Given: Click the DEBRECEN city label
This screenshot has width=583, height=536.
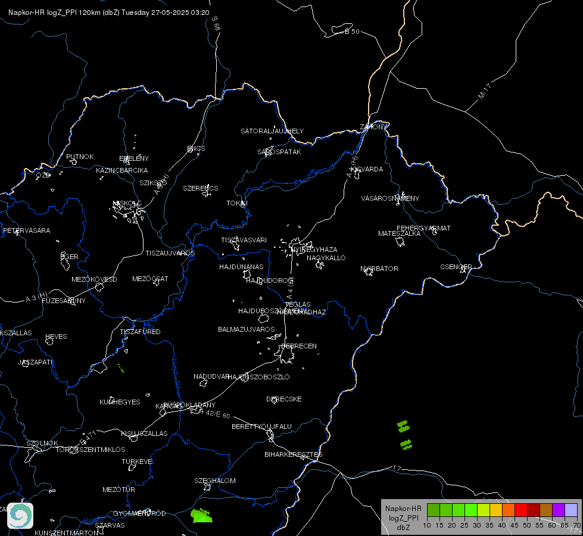Looking at the screenshot, I should (299, 346).
